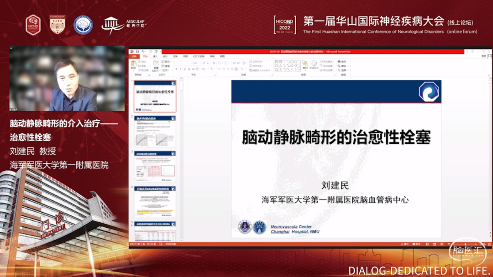This screenshot has width=493, height=277.
Task: Select slide 3 ARUBA study thumbnail
Action: (x=155, y=167)
